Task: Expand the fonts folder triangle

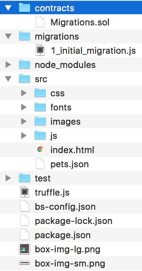Action: [x=24, y=108]
